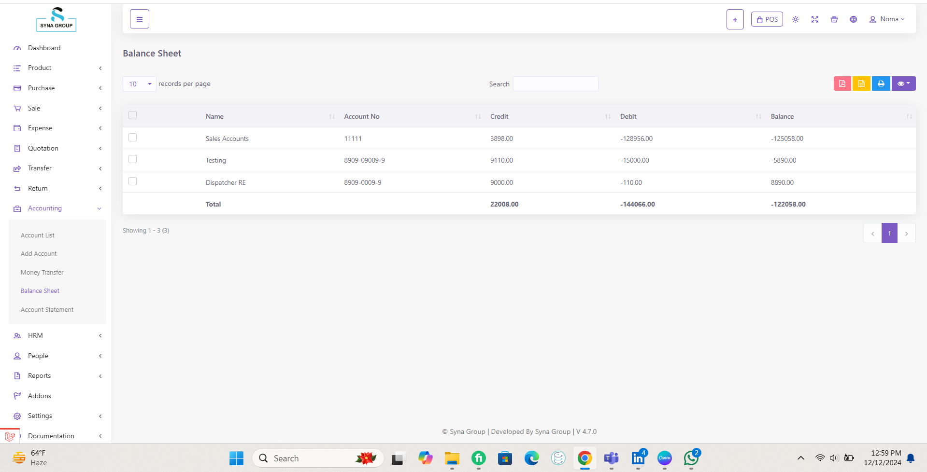927x472 pixels.
Task: Open the language globe icon
Action: pyautogui.click(x=853, y=19)
